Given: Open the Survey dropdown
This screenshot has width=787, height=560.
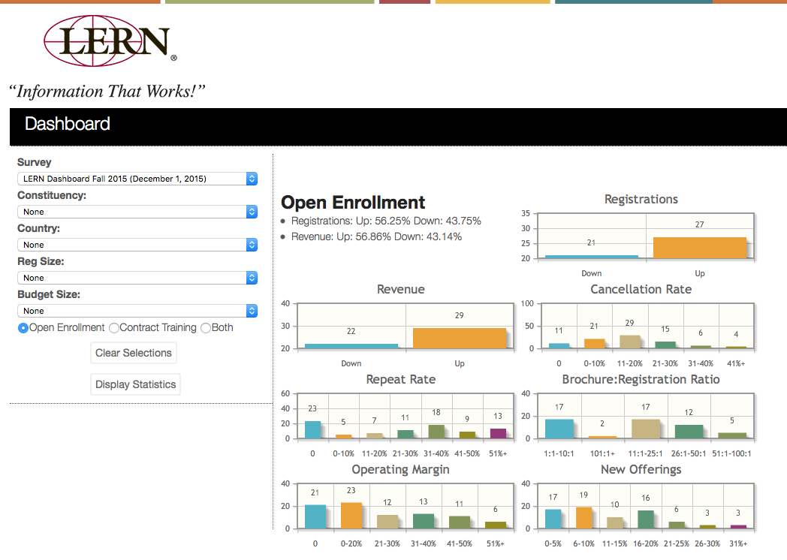Looking at the screenshot, I should coord(137,179).
